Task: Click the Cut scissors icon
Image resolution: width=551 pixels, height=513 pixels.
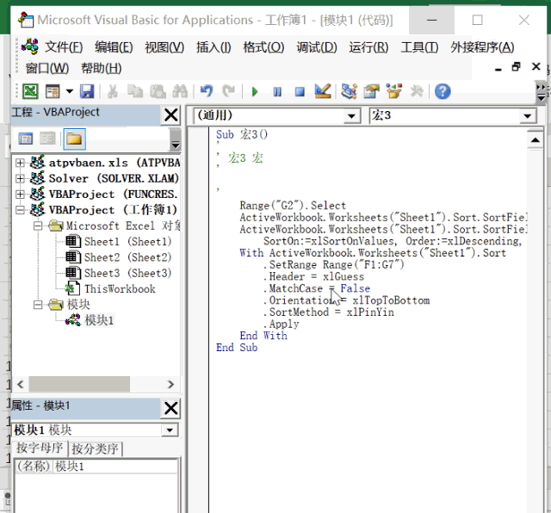Action: pyautogui.click(x=113, y=92)
